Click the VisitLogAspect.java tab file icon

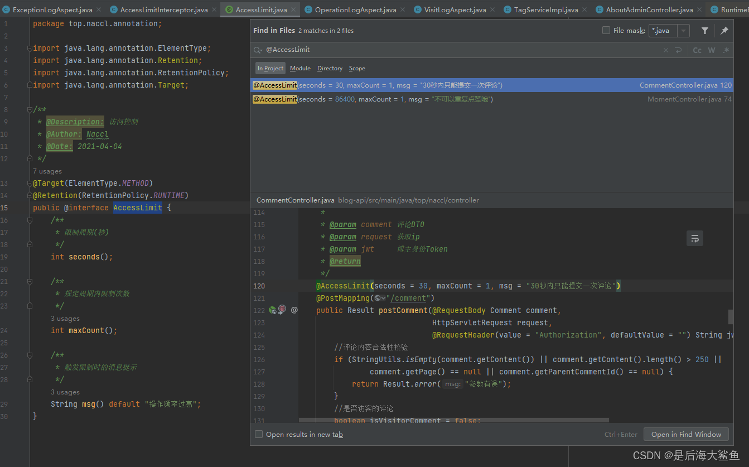coord(418,10)
